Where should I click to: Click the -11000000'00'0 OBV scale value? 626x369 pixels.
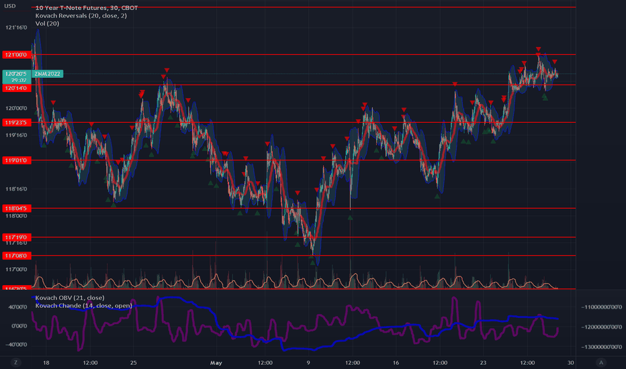(601, 307)
